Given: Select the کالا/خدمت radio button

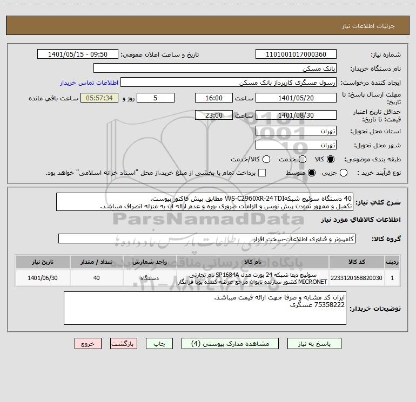Looking at the screenshot, I should pyautogui.click(x=266, y=159).
